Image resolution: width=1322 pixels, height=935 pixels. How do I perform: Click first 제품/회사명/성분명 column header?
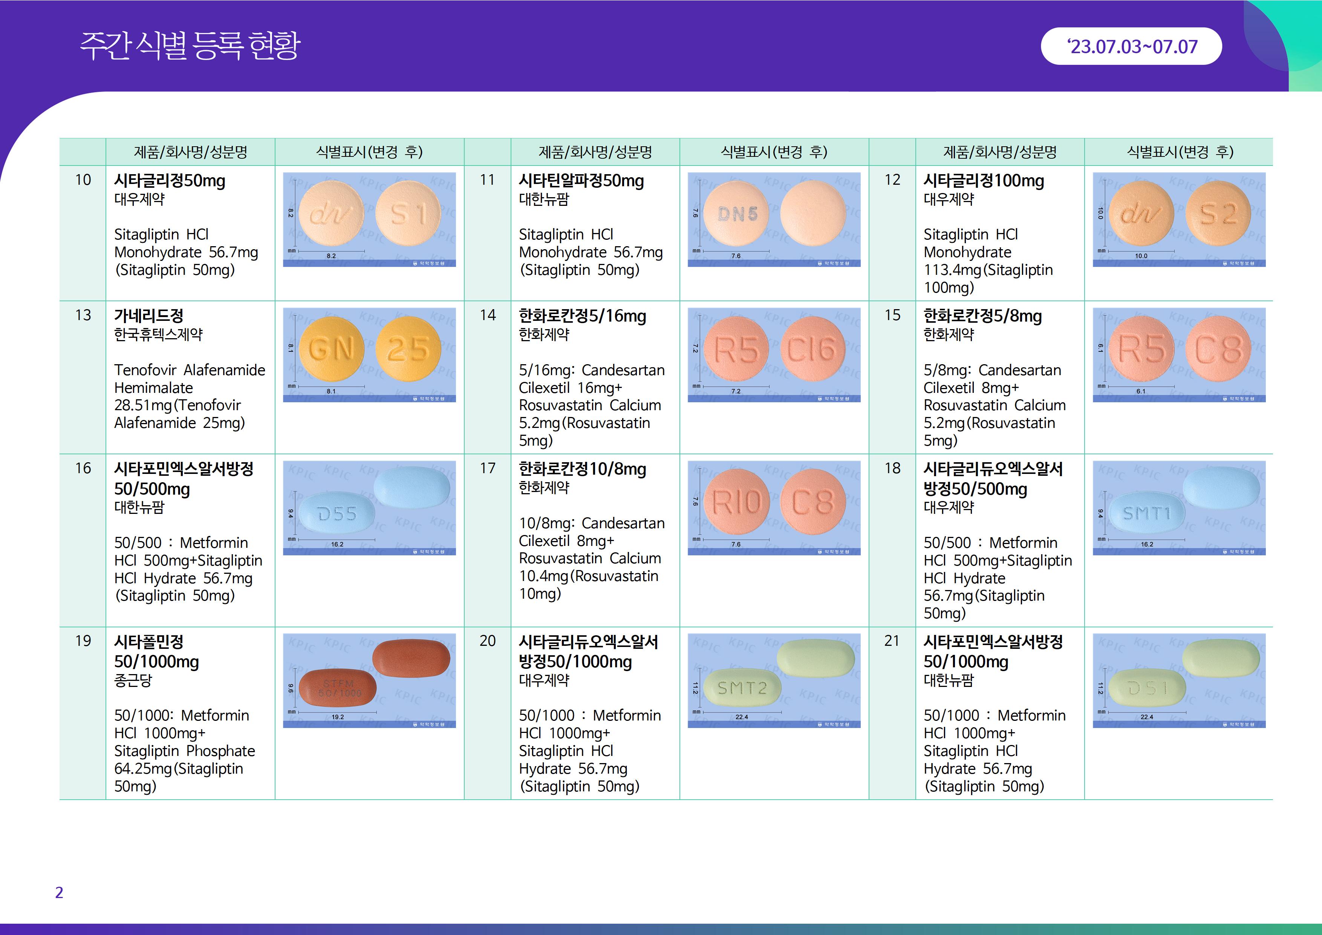[190, 152]
